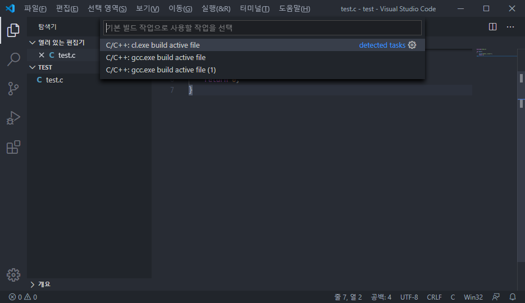The image size is (525, 303).
Task: Open the Explorer view in activity bar
Action: (x=13, y=30)
